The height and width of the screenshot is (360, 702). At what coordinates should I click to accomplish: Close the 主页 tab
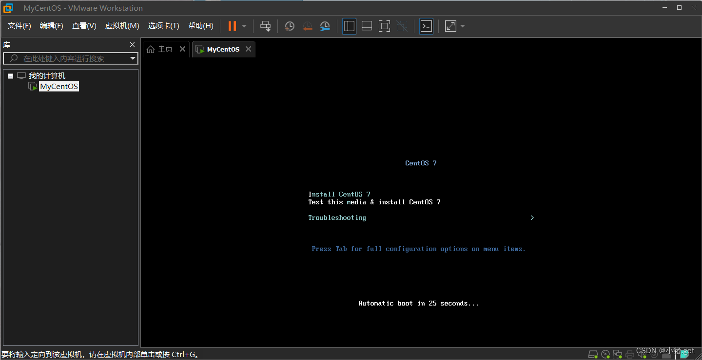[183, 49]
